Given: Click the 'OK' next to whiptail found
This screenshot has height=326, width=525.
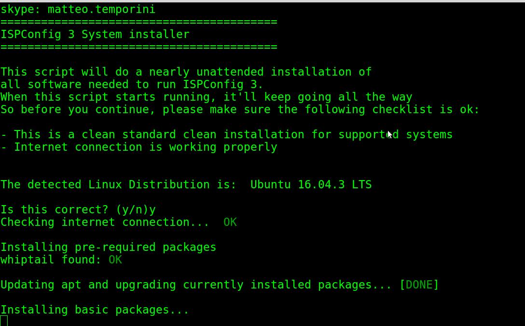Looking at the screenshot, I should tap(115, 260).
